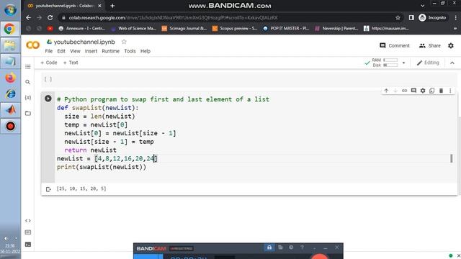
Task: Open the tab search dropdown arrow
Action: [423, 6]
